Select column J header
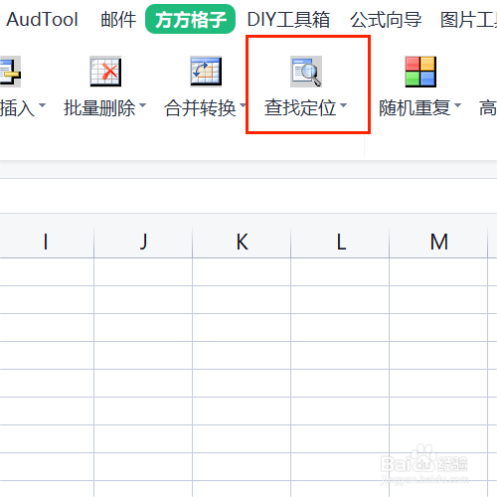Image resolution: width=497 pixels, height=497 pixels. coord(143,242)
